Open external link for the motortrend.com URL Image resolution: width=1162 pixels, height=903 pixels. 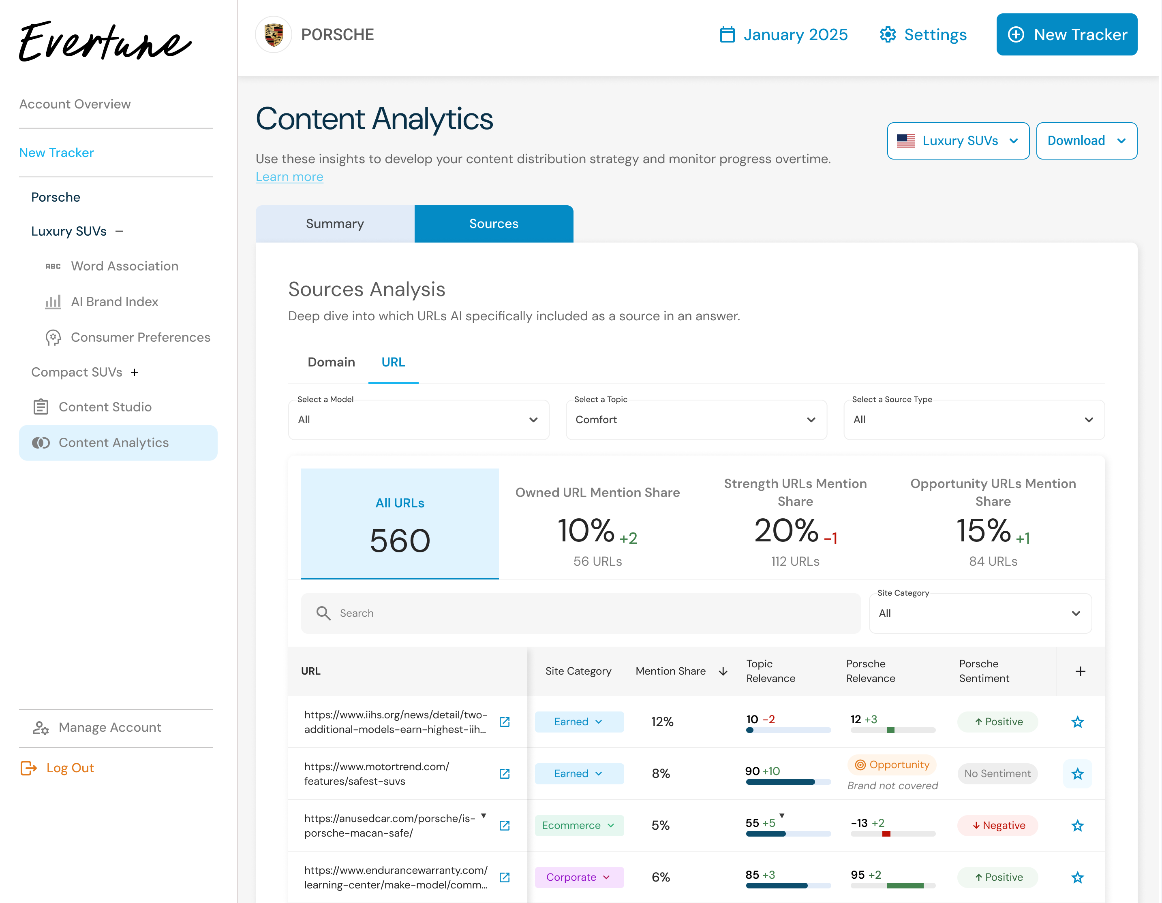point(504,774)
